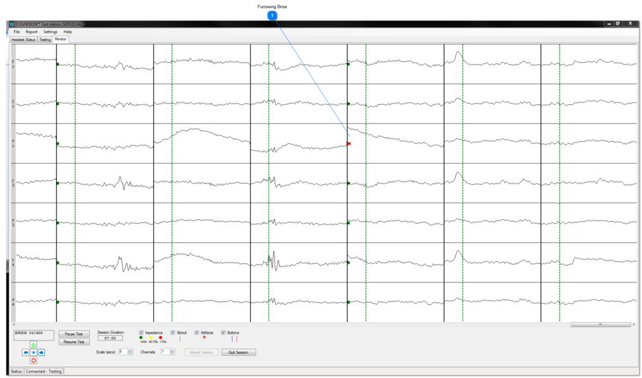Click the blue star center icon
Image resolution: width=642 pixels, height=378 pixels.
coord(34,353)
